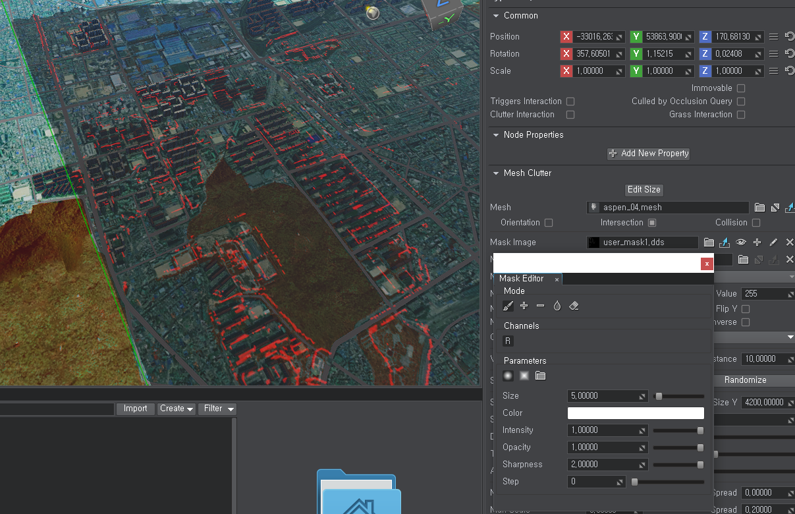Toggle Mask Image visibility eye icon
Viewport: 795px width, 514px height.
click(x=741, y=243)
